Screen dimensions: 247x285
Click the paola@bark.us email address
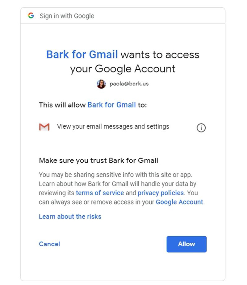pyautogui.click(x=129, y=84)
